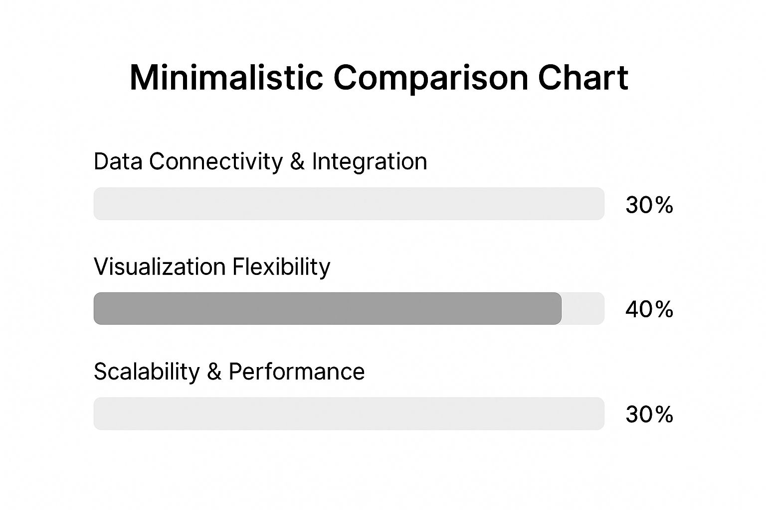Click the 30% value beside Scalability bar
The image size is (766, 510).
coord(649,415)
